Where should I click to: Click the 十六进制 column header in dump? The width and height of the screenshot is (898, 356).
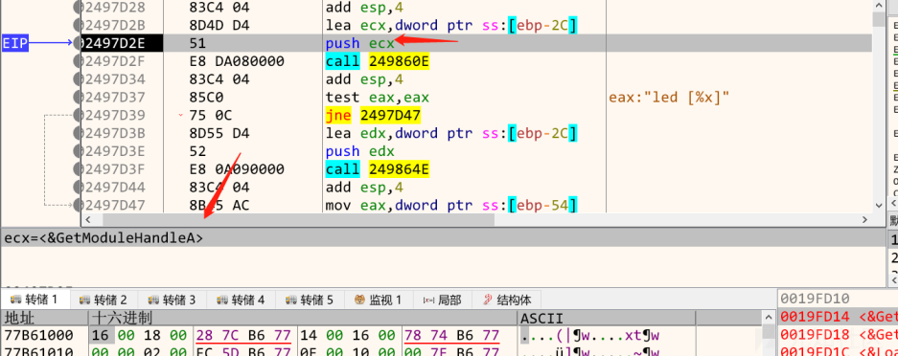303,318
